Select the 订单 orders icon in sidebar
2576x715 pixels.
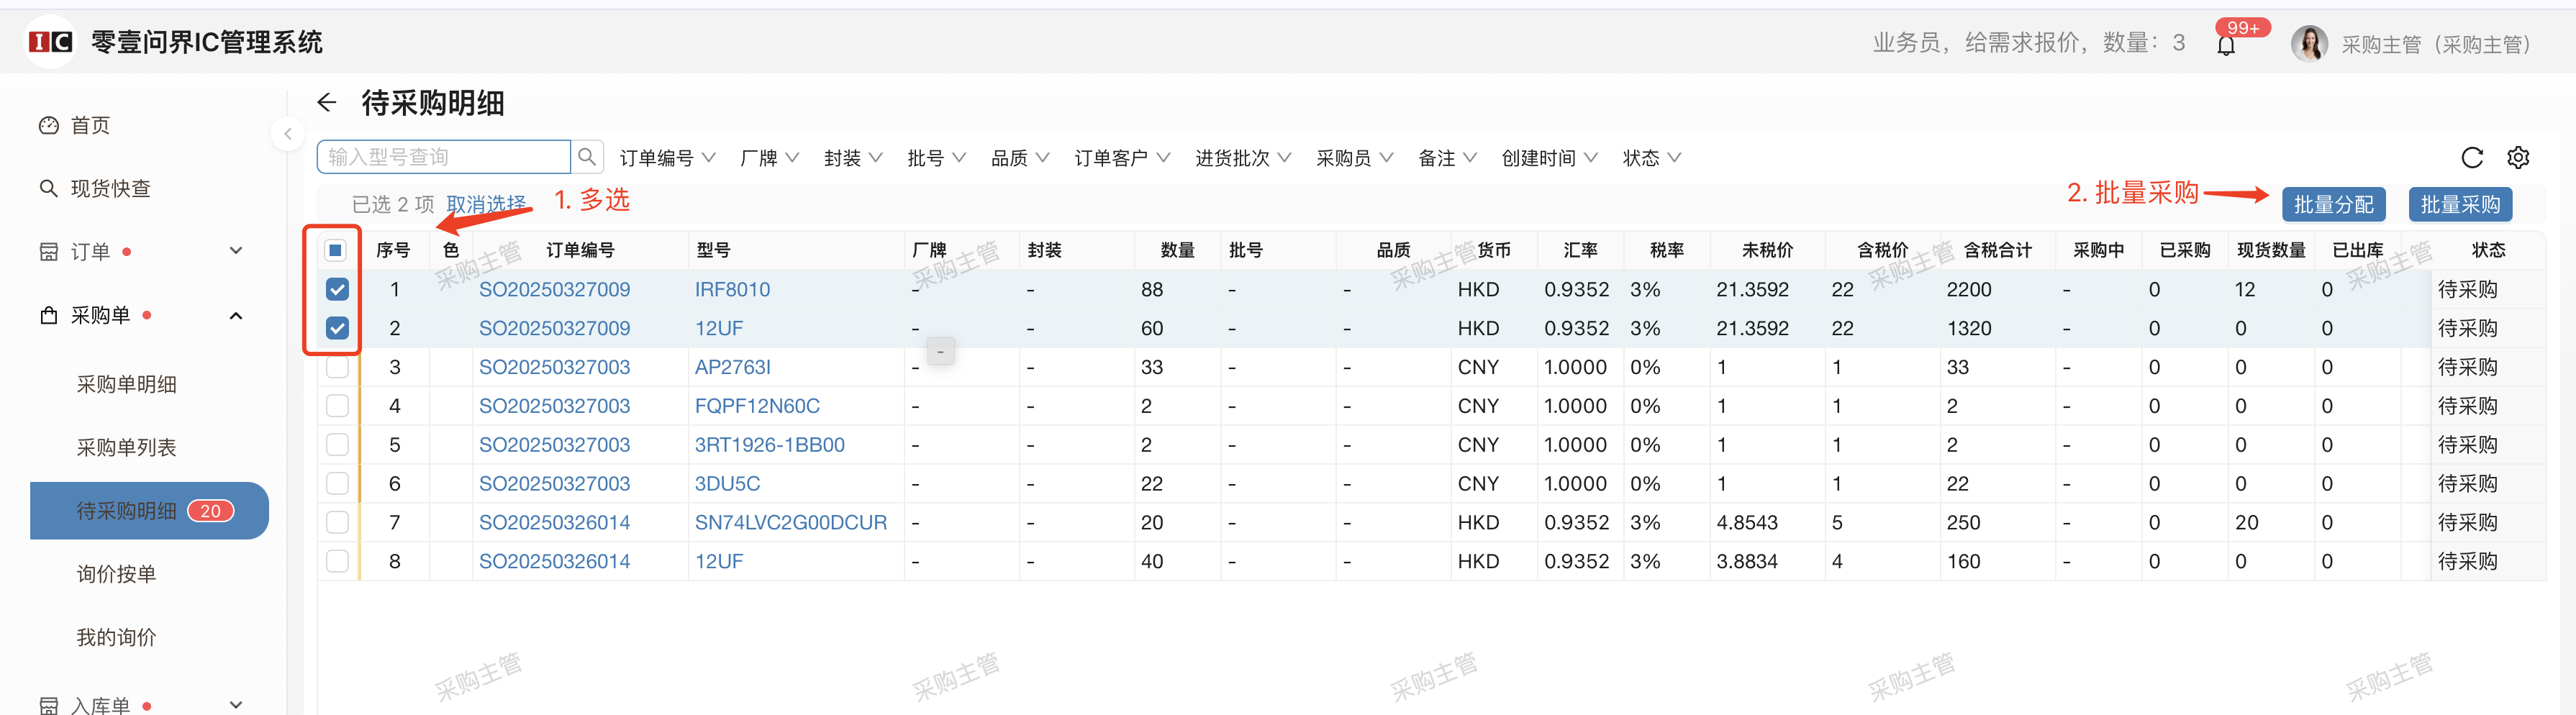(48, 251)
